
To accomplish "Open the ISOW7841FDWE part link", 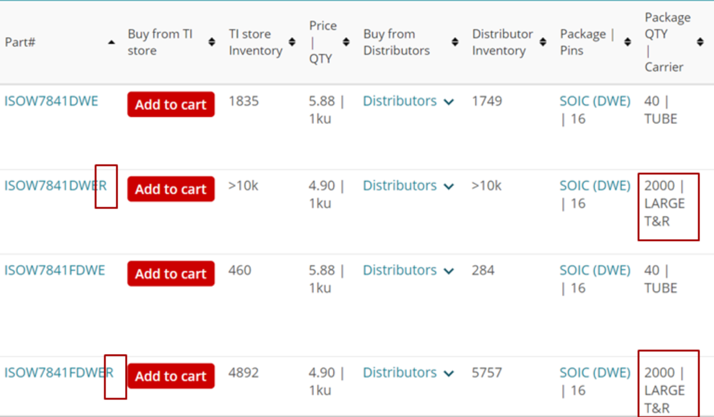I will click(x=54, y=271).
